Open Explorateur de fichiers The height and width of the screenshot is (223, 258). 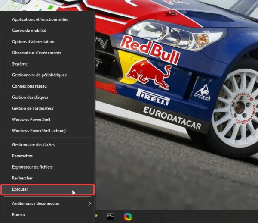tap(48, 167)
